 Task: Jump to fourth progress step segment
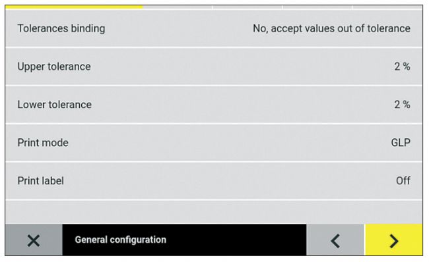click(317, 7)
